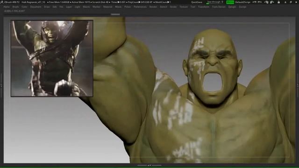Toggle the green Menus button

pos(230,2)
